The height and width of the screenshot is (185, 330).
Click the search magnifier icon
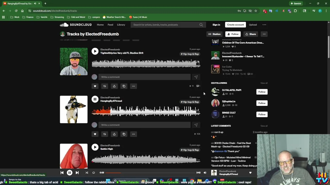tap(201, 25)
